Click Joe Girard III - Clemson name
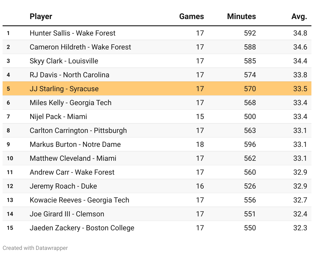The width and height of the screenshot is (314, 254). pos(67,214)
